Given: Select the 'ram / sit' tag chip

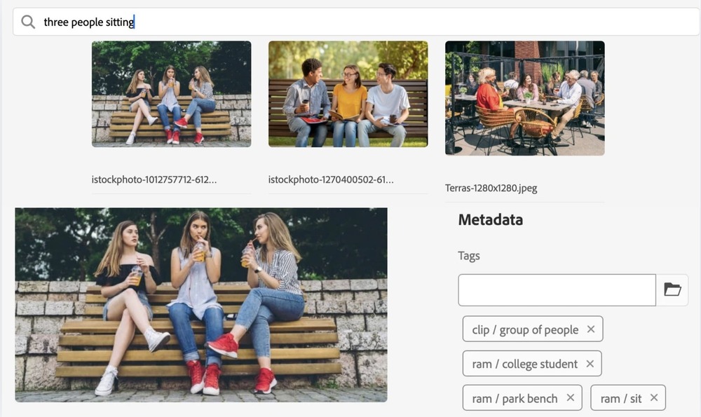Looking at the screenshot, I should pos(620,398).
